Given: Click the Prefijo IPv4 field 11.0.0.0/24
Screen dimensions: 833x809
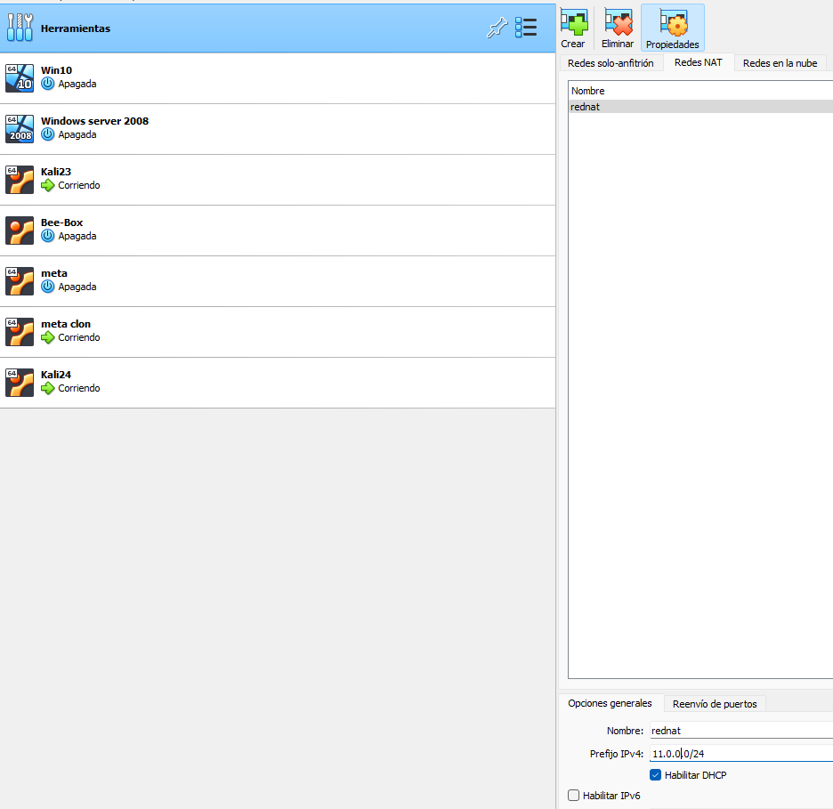Looking at the screenshot, I should [741, 753].
